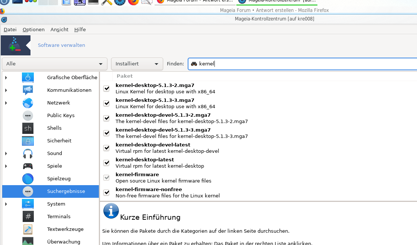The height and width of the screenshot is (245, 417).
Task: Click the Software verwalten package icon
Action: click(16, 45)
